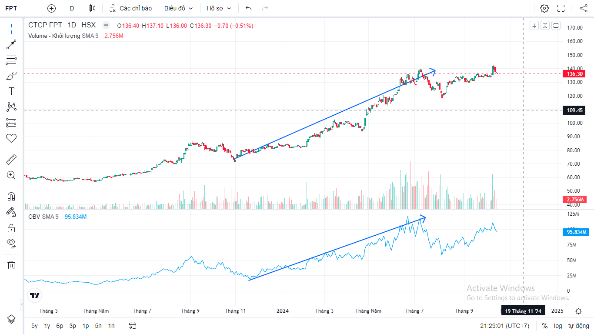Select the trend line drawing tool
The height and width of the screenshot is (334, 594).
coord(11,44)
